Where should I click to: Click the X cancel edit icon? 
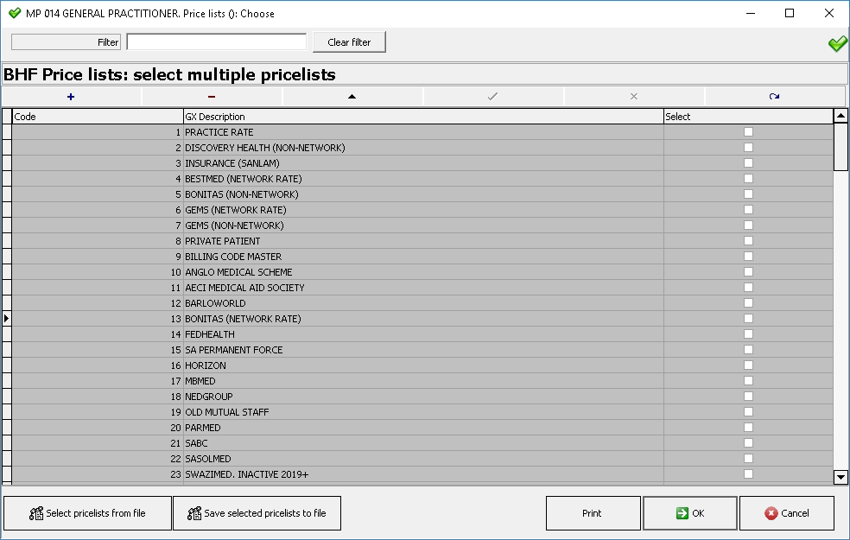point(634,97)
